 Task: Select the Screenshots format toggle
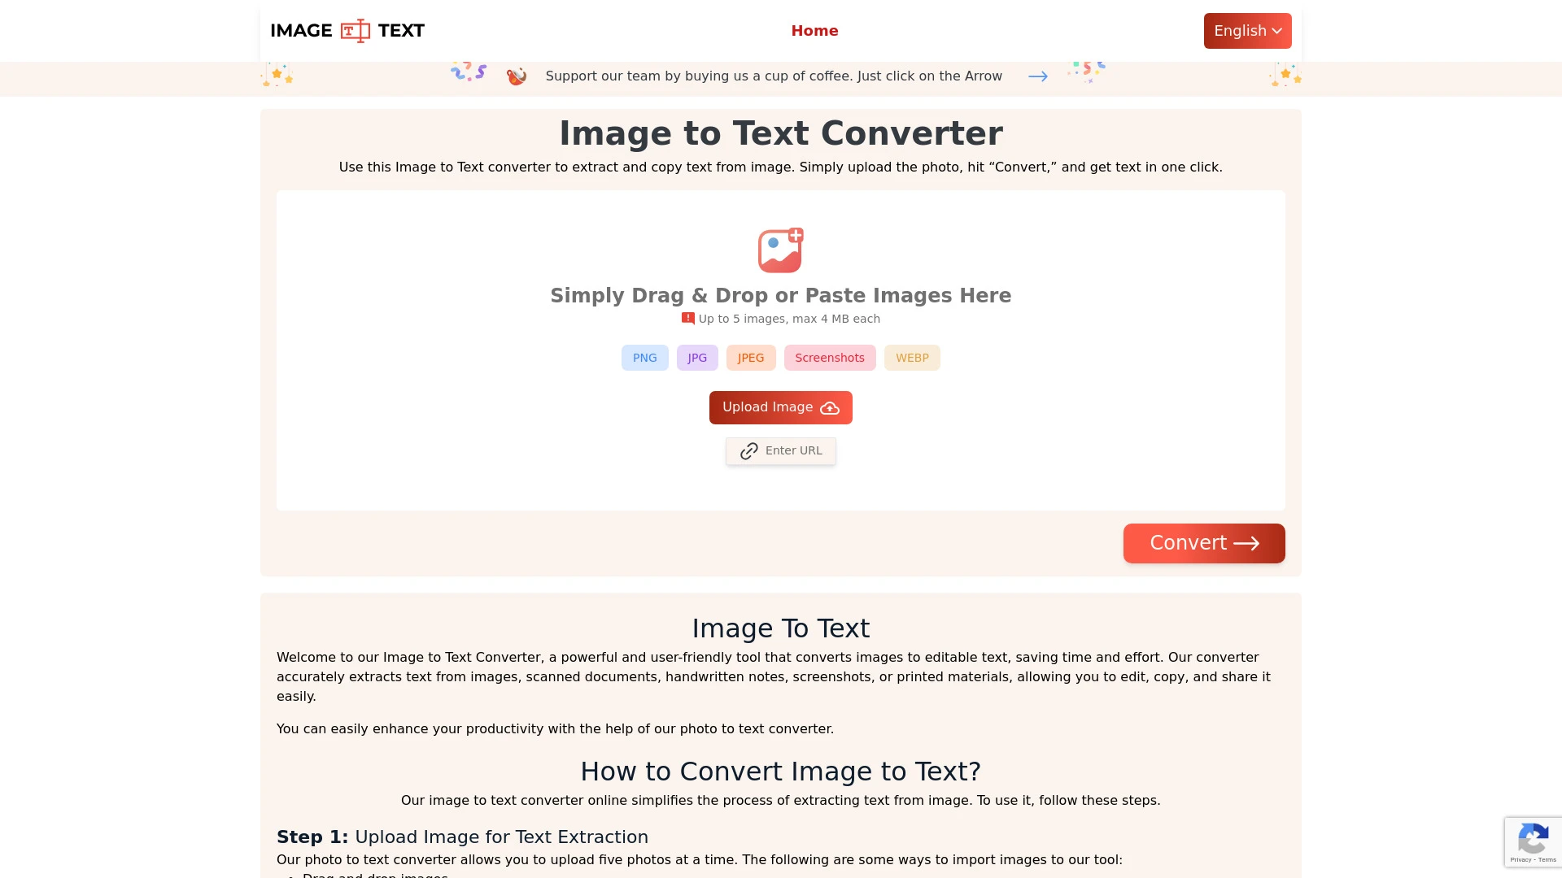pos(829,357)
